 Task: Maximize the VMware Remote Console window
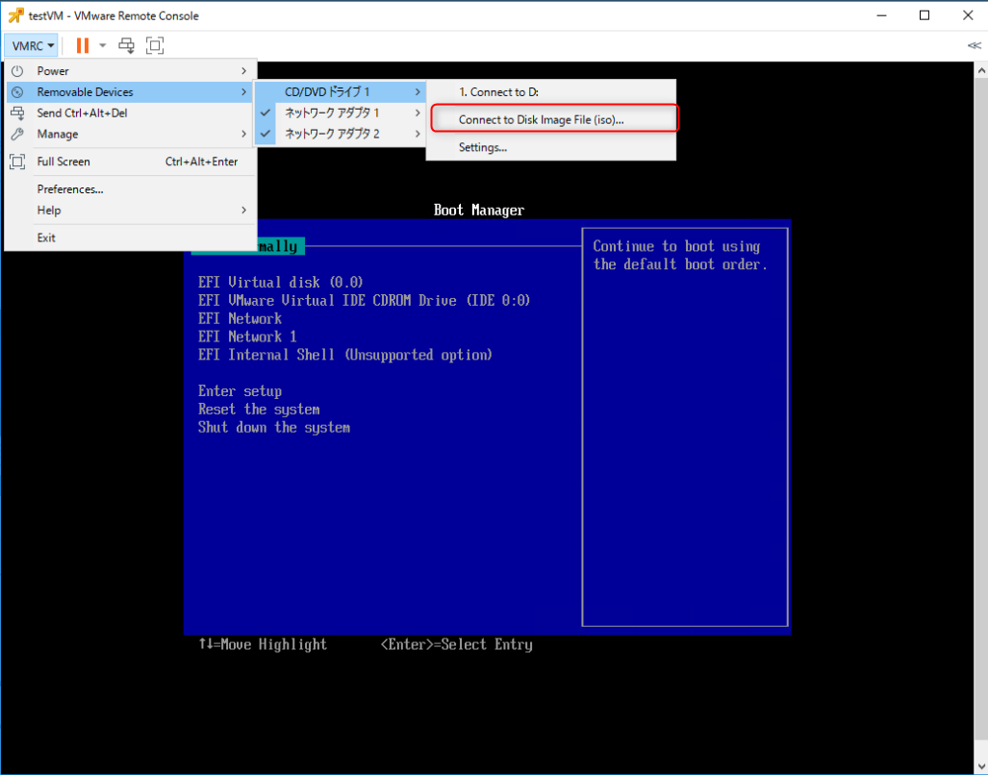coord(925,15)
